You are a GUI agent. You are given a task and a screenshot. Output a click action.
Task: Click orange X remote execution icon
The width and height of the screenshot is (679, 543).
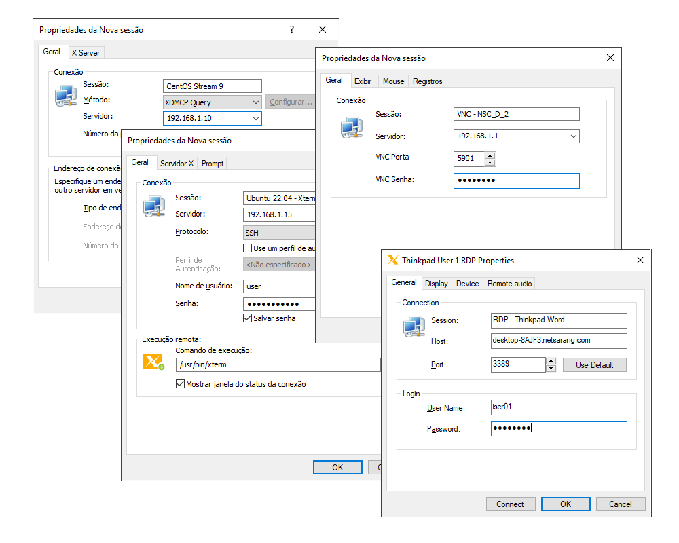[x=153, y=362]
